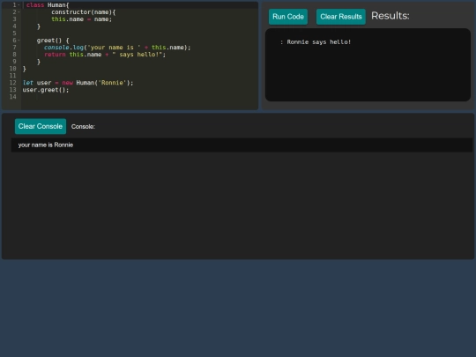Click line number 14 in the gutter
Screen dimensions: 476x357
[12, 97]
